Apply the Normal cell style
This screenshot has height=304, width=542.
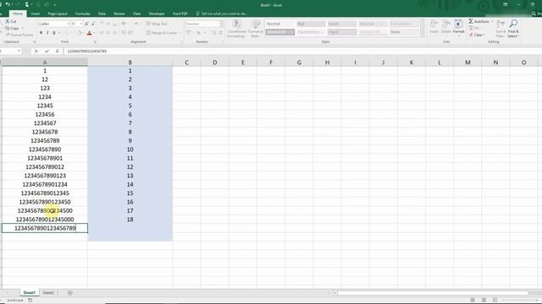[x=280, y=24]
